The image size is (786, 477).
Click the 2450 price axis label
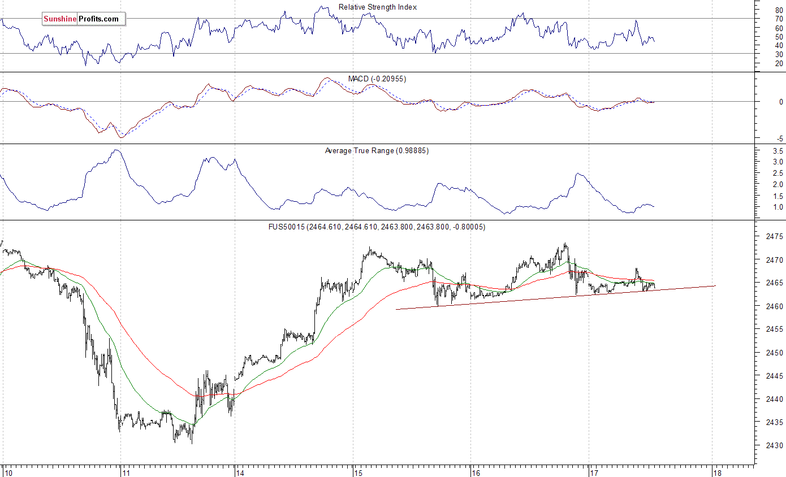coord(775,353)
